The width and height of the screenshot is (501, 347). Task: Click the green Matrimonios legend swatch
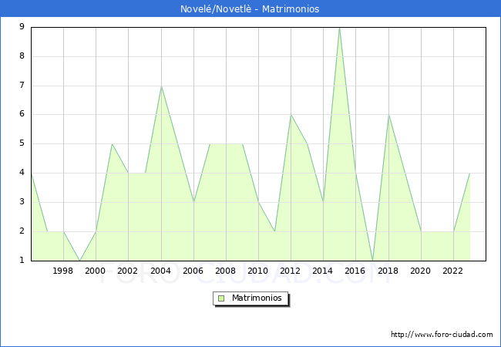click(x=220, y=298)
